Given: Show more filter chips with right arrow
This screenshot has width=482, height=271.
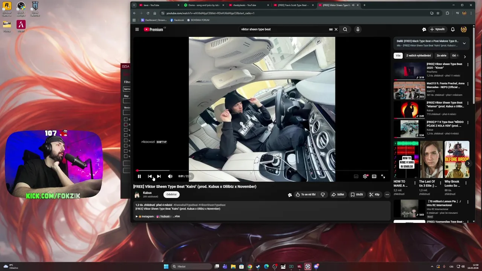Looking at the screenshot, I should [x=465, y=56].
